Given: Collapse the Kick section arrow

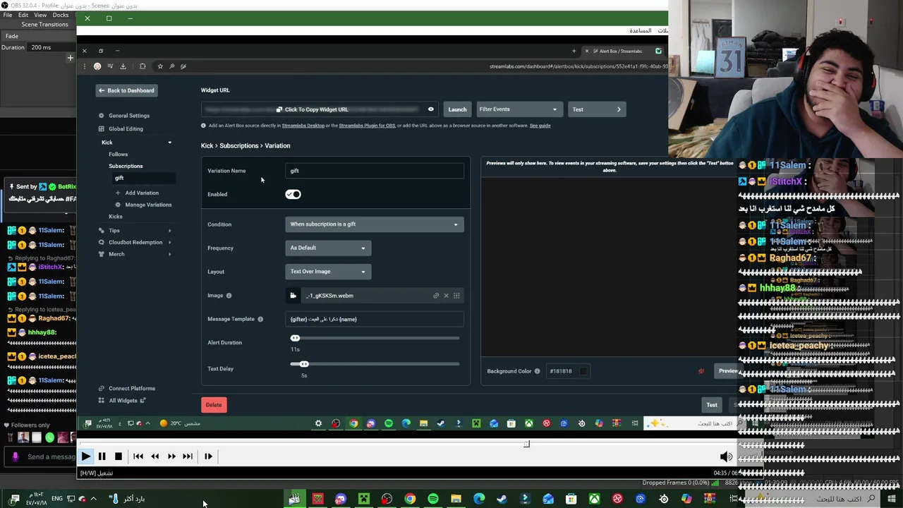Looking at the screenshot, I should 169,143.
